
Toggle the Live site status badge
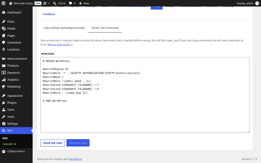tap(38, 3)
